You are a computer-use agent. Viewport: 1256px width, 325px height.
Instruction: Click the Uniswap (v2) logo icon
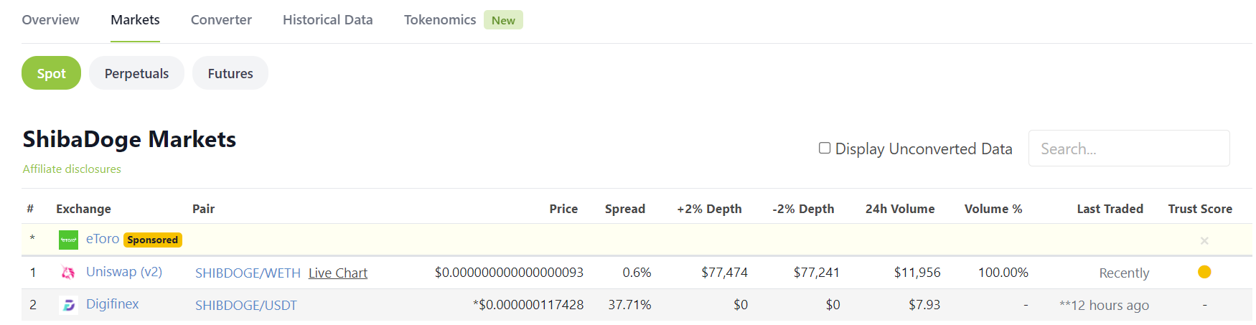(x=68, y=273)
